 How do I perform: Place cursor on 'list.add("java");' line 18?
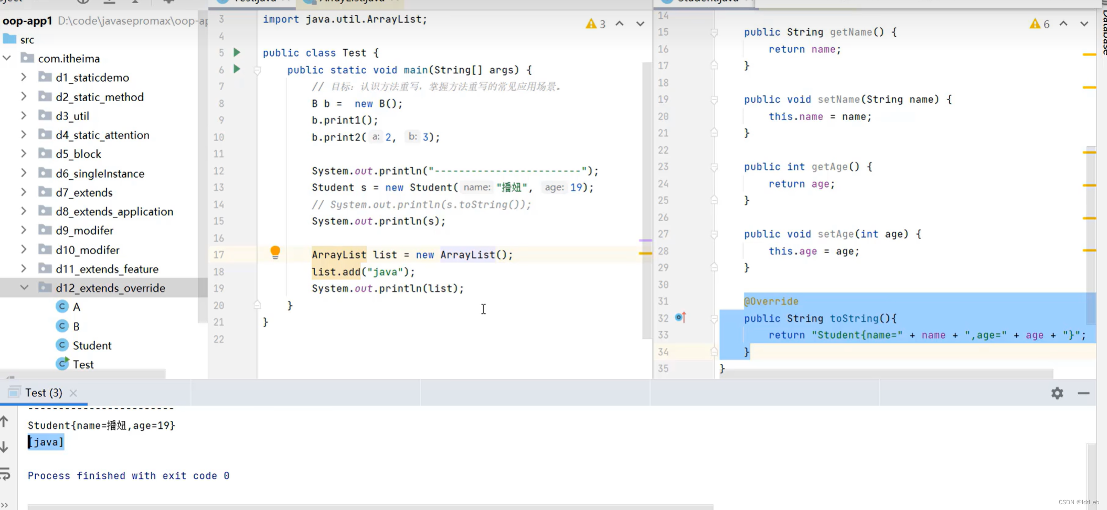click(363, 272)
